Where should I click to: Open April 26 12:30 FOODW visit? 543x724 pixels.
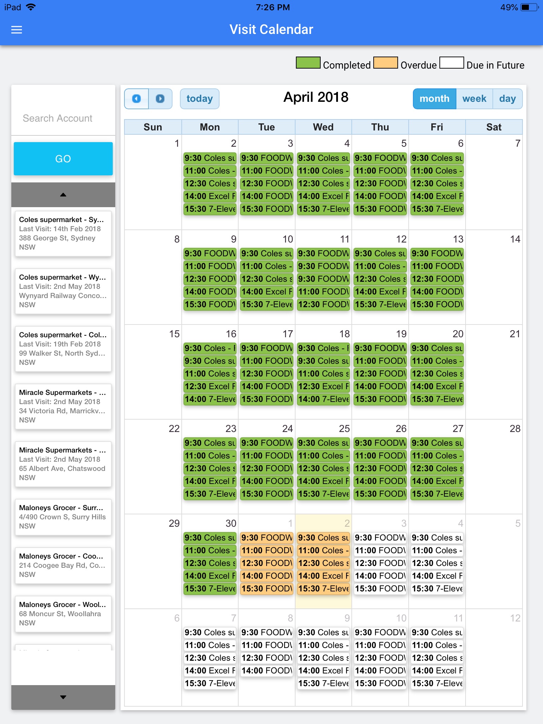point(380,468)
